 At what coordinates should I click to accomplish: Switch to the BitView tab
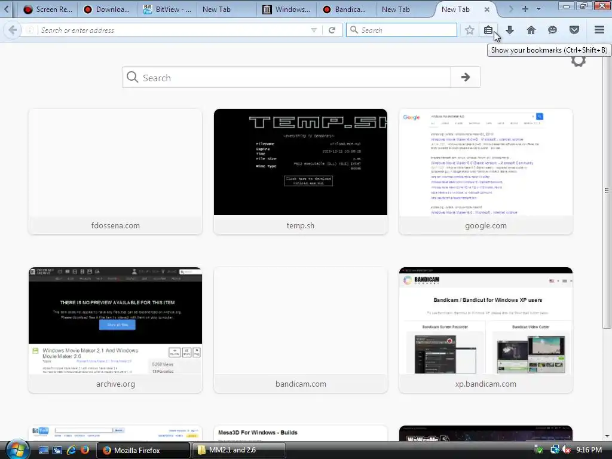click(x=167, y=10)
